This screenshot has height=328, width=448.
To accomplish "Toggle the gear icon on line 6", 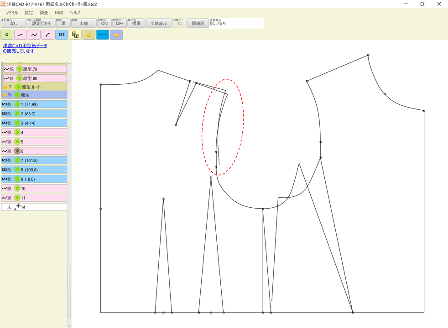I will 16,151.
